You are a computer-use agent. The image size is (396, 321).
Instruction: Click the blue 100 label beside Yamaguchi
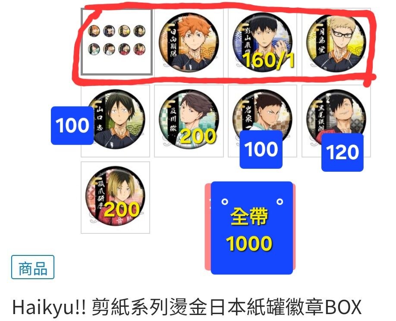click(72, 126)
